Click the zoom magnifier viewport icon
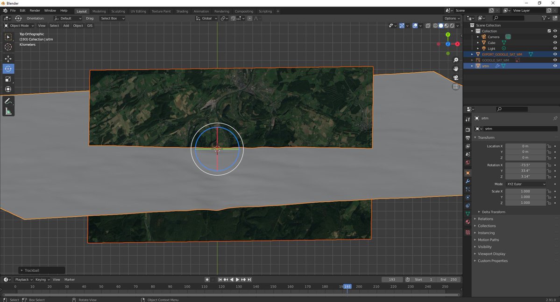Screen dimensions: 560x302 coord(455,60)
